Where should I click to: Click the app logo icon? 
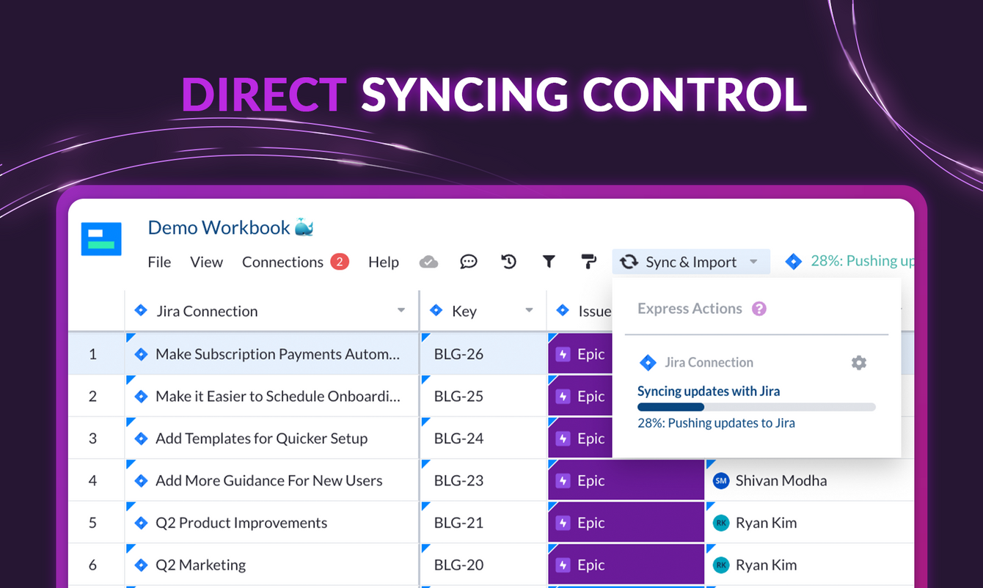point(101,238)
